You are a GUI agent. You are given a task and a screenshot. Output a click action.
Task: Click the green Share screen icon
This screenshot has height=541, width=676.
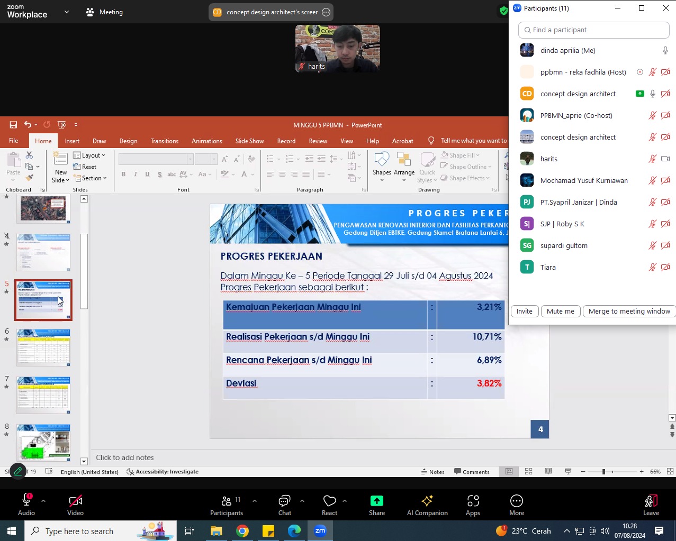tap(376, 501)
